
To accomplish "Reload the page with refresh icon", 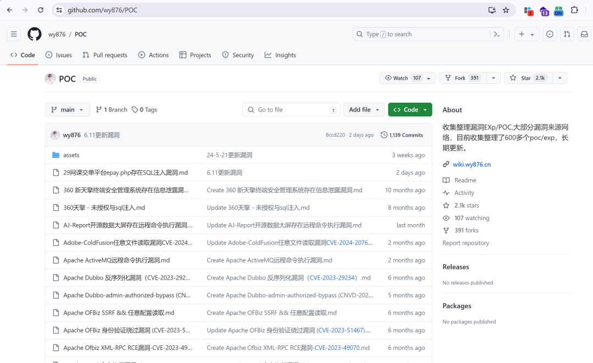I will coord(41,10).
